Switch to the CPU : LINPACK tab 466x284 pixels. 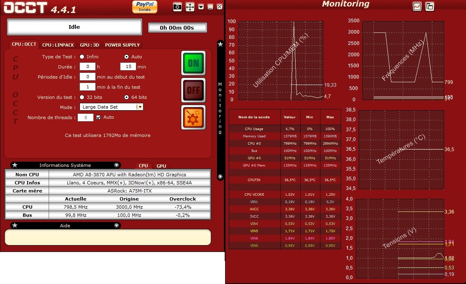[x=58, y=45]
